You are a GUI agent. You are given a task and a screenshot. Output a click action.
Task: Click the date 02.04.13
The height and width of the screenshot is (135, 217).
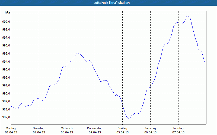click(x=39, y=132)
